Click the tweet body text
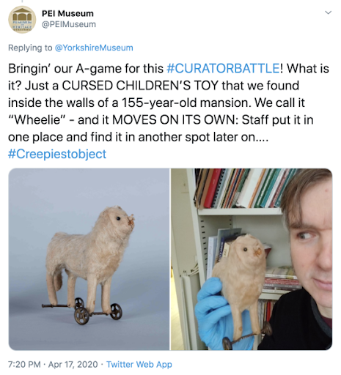Screen dimensions: 341x375 pos(169,111)
